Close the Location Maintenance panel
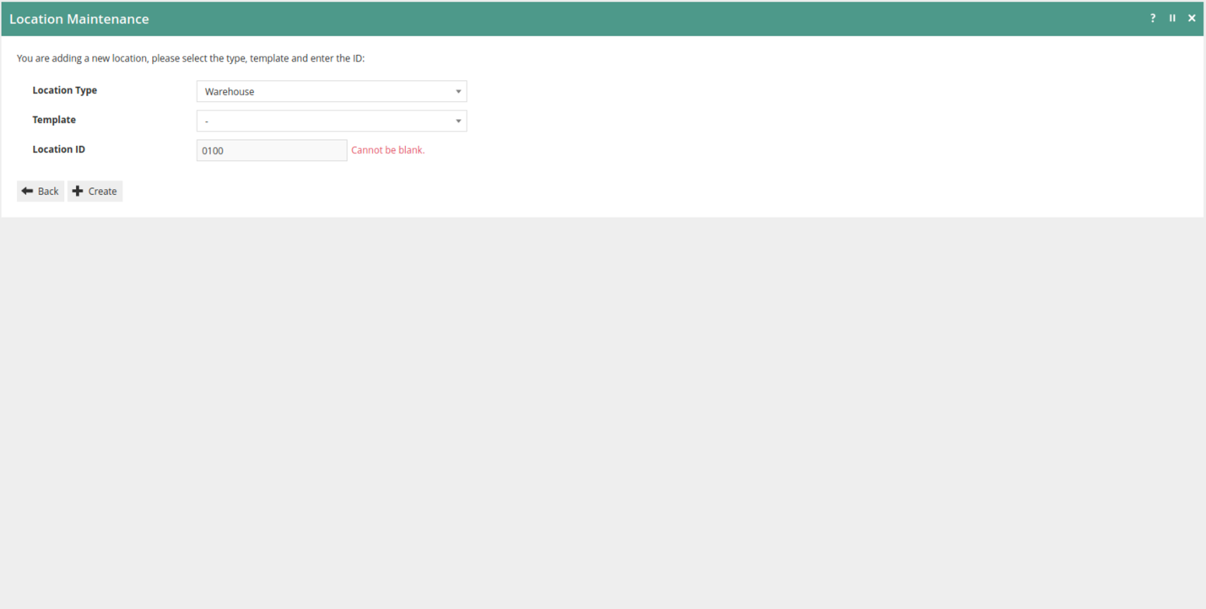Viewport: 1206px width, 609px height. pyautogui.click(x=1192, y=18)
